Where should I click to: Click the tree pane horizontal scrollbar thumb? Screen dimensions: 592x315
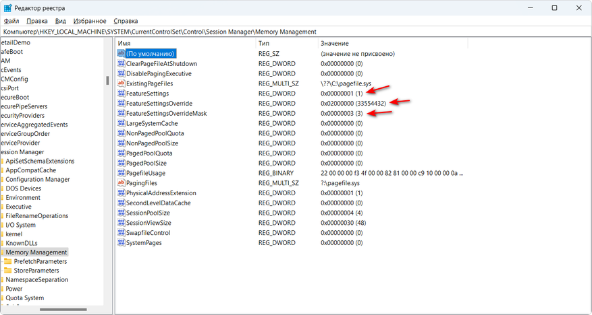(63, 310)
